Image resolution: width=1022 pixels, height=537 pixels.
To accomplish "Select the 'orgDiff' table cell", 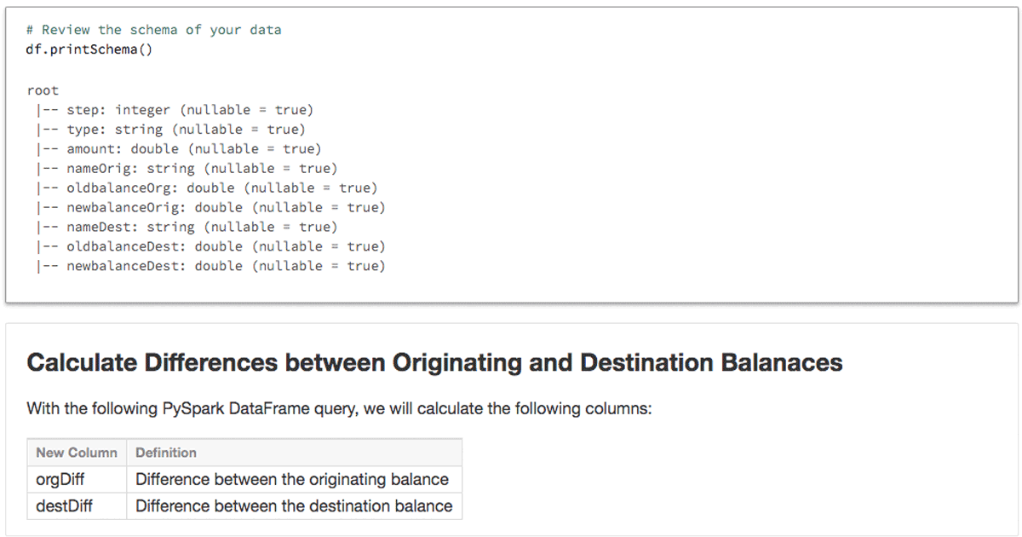I will coord(60,479).
